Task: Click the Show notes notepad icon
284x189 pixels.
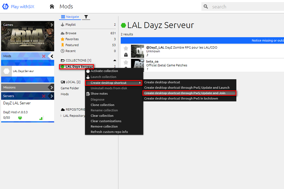Action: (88, 94)
